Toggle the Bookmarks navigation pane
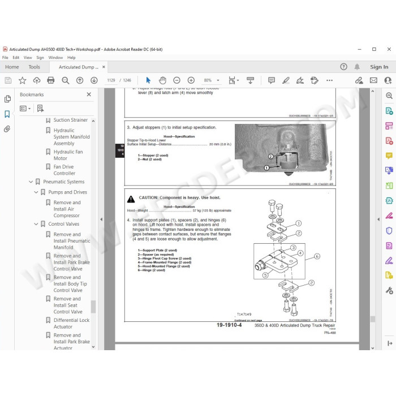This screenshot has width=396, height=396. click(7, 114)
